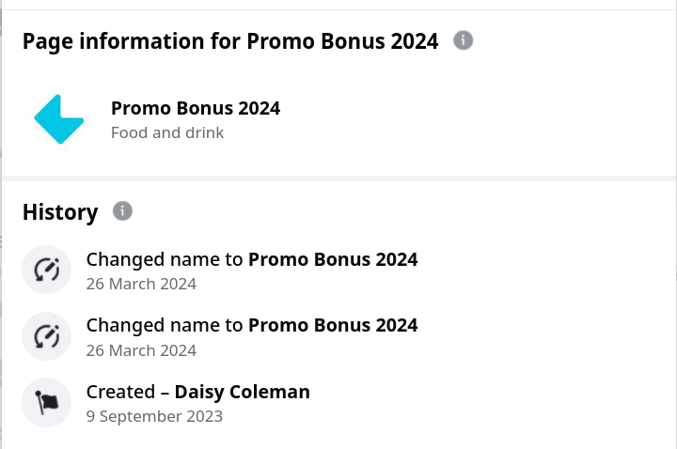677x449 pixels.
Task: Click the lower 26 March 2024 date
Action: click(x=141, y=350)
